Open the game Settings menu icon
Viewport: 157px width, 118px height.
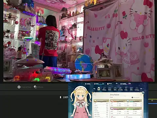137,88
